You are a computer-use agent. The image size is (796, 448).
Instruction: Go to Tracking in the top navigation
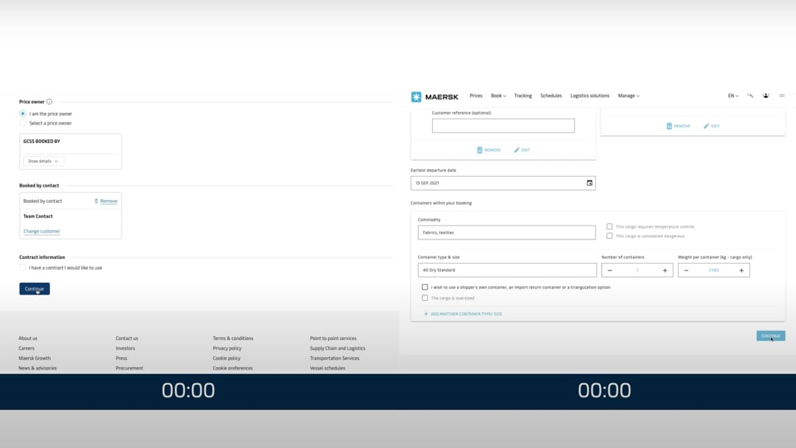click(x=522, y=96)
